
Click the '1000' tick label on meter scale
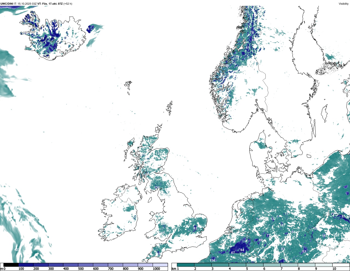[x=156, y=269]
